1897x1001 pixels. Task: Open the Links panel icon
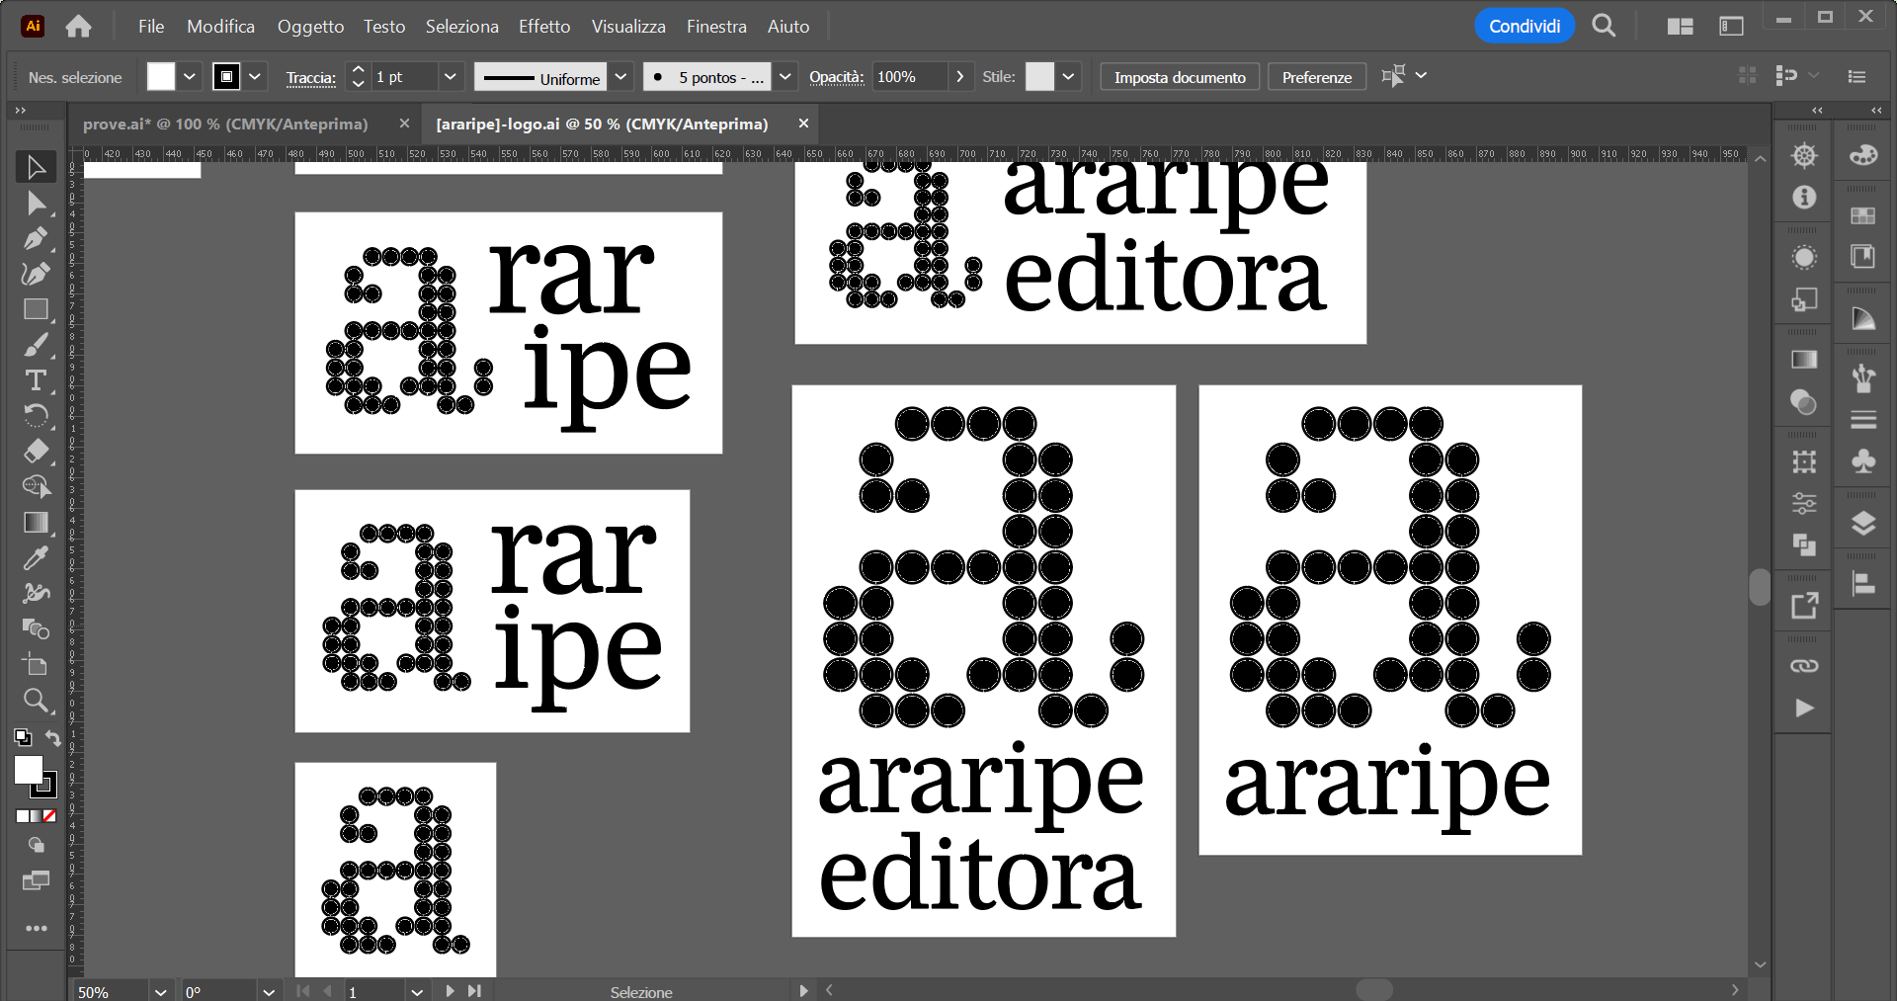click(x=1804, y=666)
